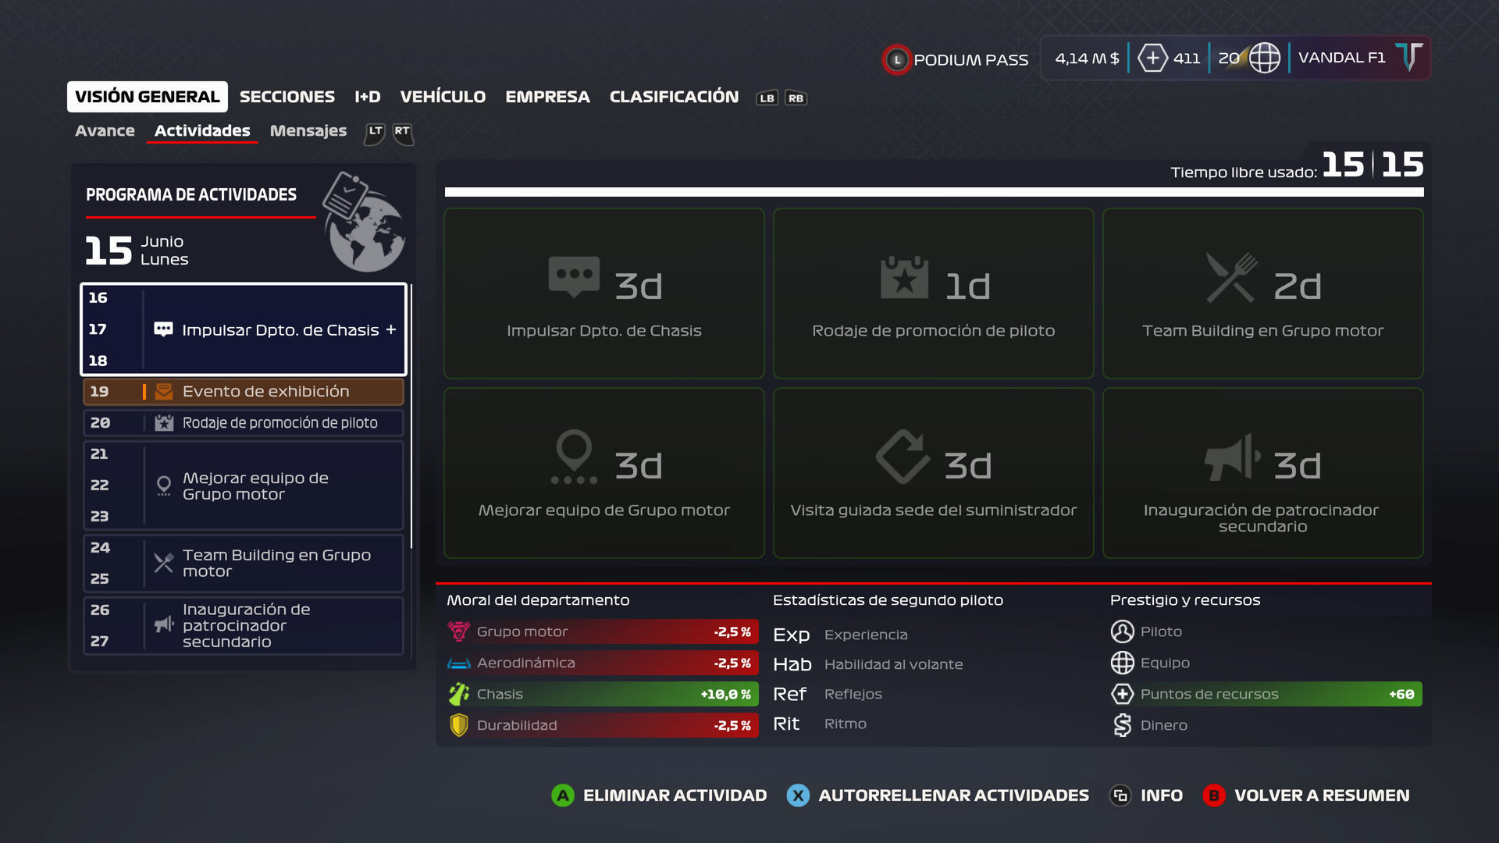Viewport: 1499px width, 843px height.
Task: Expand Impulsar Dpto. de Chasis with plus sign
Action: pyautogui.click(x=391, y=330)
